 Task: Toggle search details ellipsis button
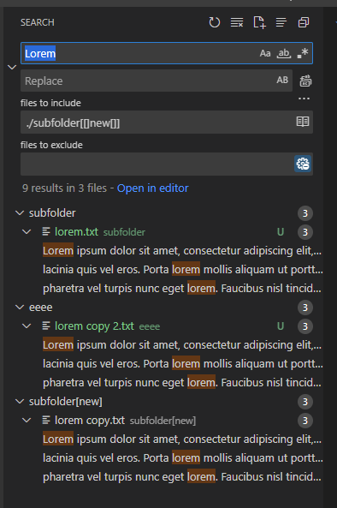pos(304,99)
